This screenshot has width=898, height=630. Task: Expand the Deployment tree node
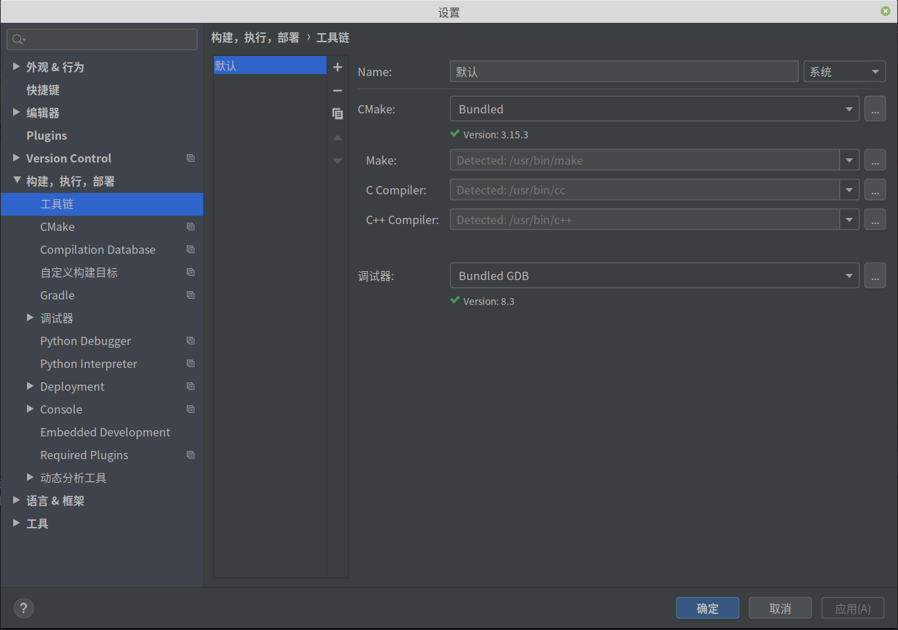pyautogui.click(x=30, y=386)
